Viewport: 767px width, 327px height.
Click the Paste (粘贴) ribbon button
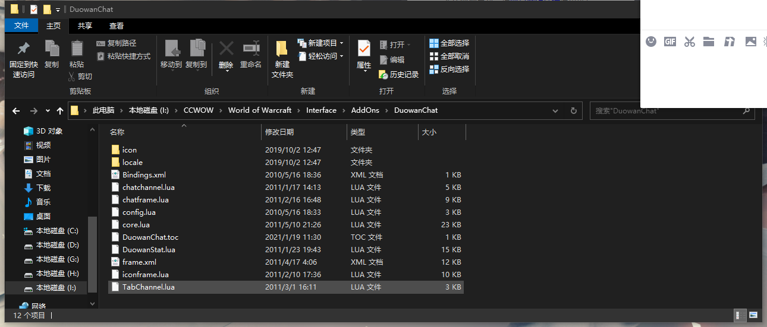(77, 54)
